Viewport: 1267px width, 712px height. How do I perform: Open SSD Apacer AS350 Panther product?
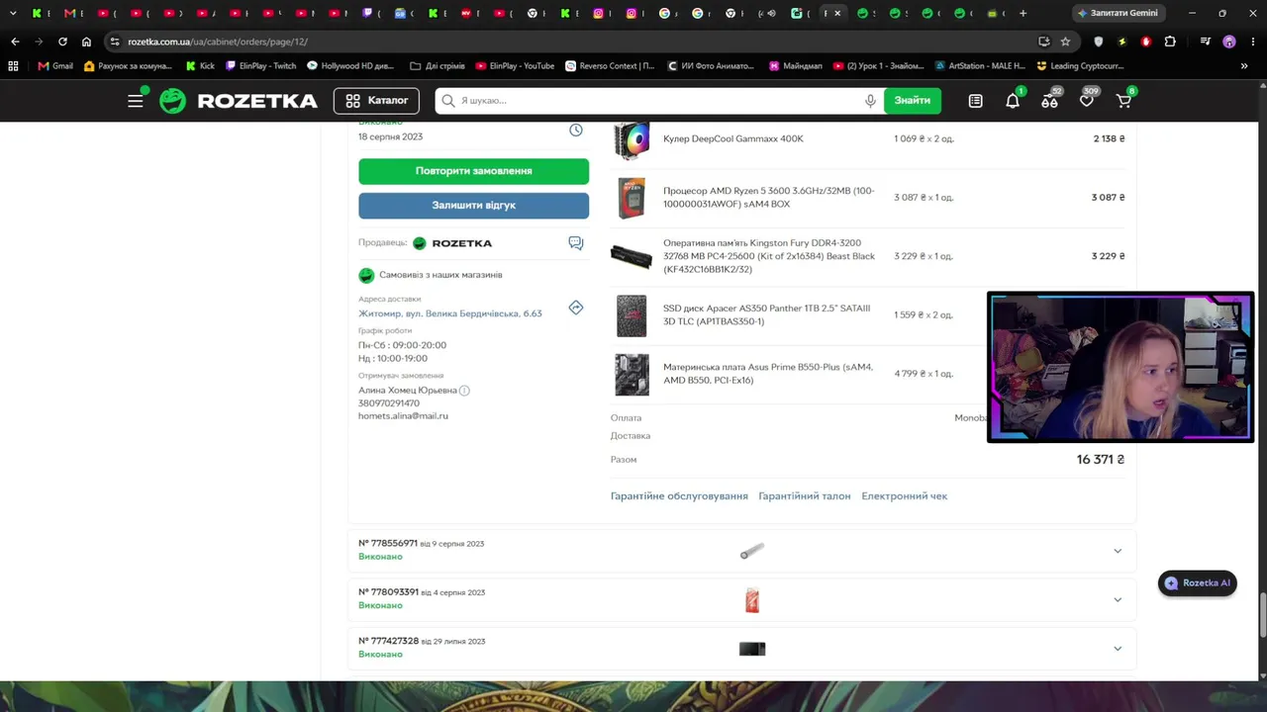767,314
